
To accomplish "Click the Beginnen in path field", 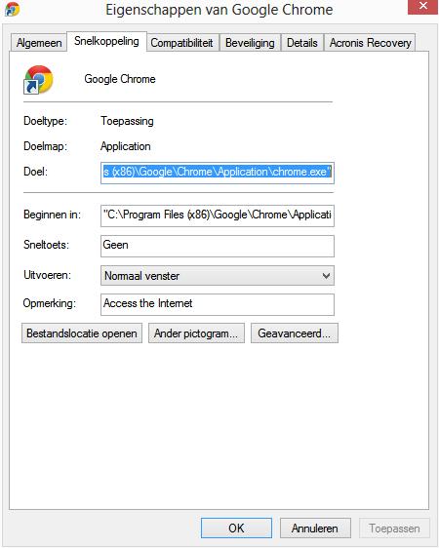I will pyautogui.click(x=218, y=215).
